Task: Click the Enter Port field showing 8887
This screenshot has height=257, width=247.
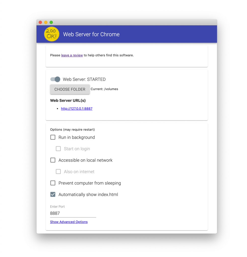Action: tap(73, 213)
